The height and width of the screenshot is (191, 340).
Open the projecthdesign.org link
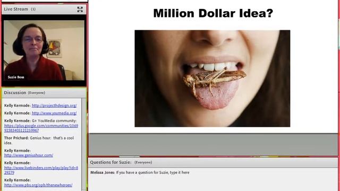pos(54,106)
